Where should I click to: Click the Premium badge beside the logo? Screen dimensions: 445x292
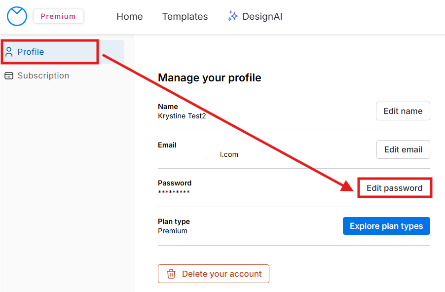[58, 16]
